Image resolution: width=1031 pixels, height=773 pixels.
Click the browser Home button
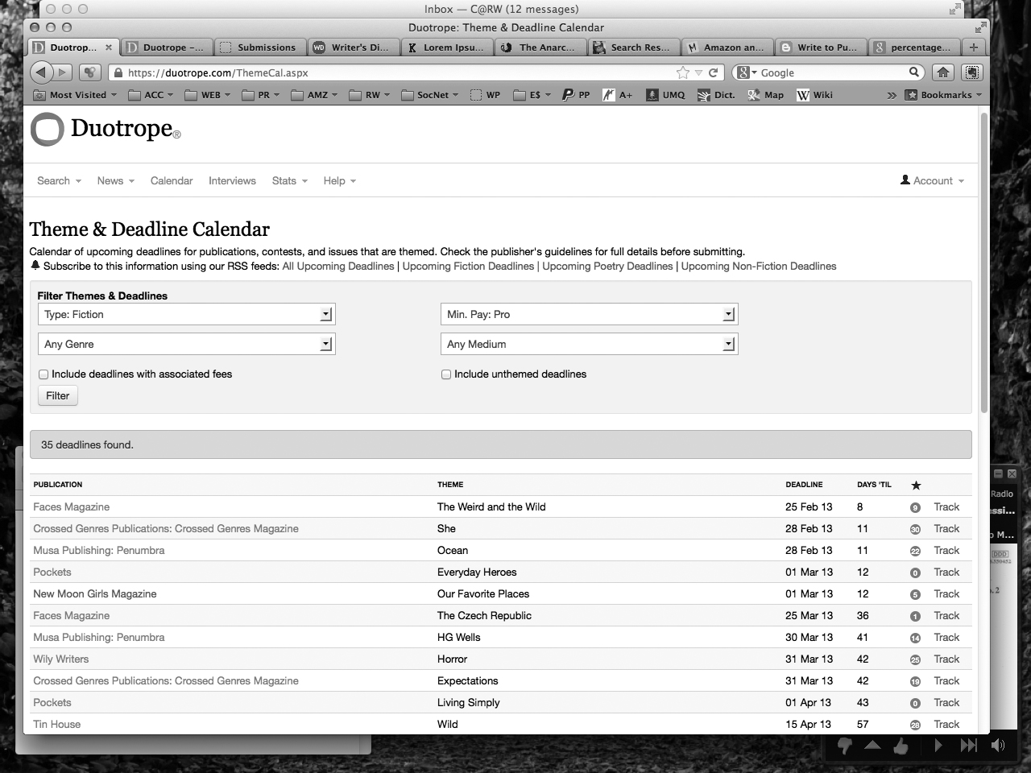942,72
